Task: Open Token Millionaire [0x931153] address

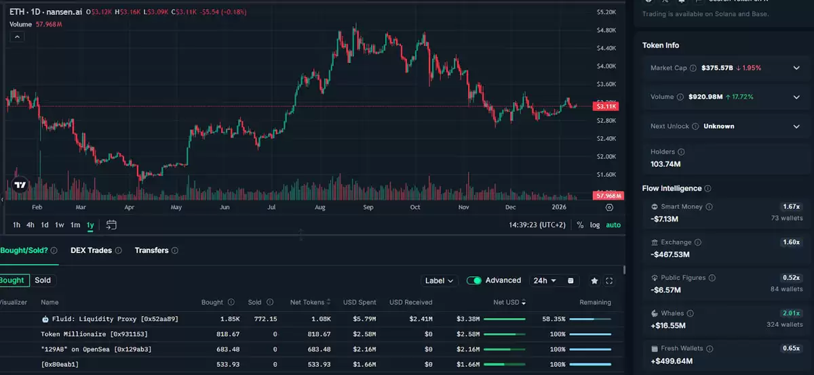Action: pos(94,334)
